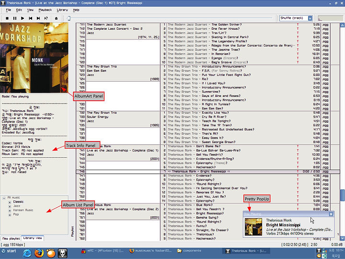Select track 'Just You, Just Me'

(211, 197)
